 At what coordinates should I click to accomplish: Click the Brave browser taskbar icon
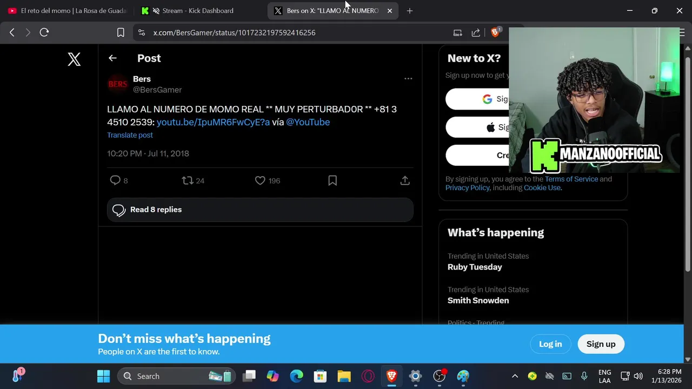[x=391, y=376]
